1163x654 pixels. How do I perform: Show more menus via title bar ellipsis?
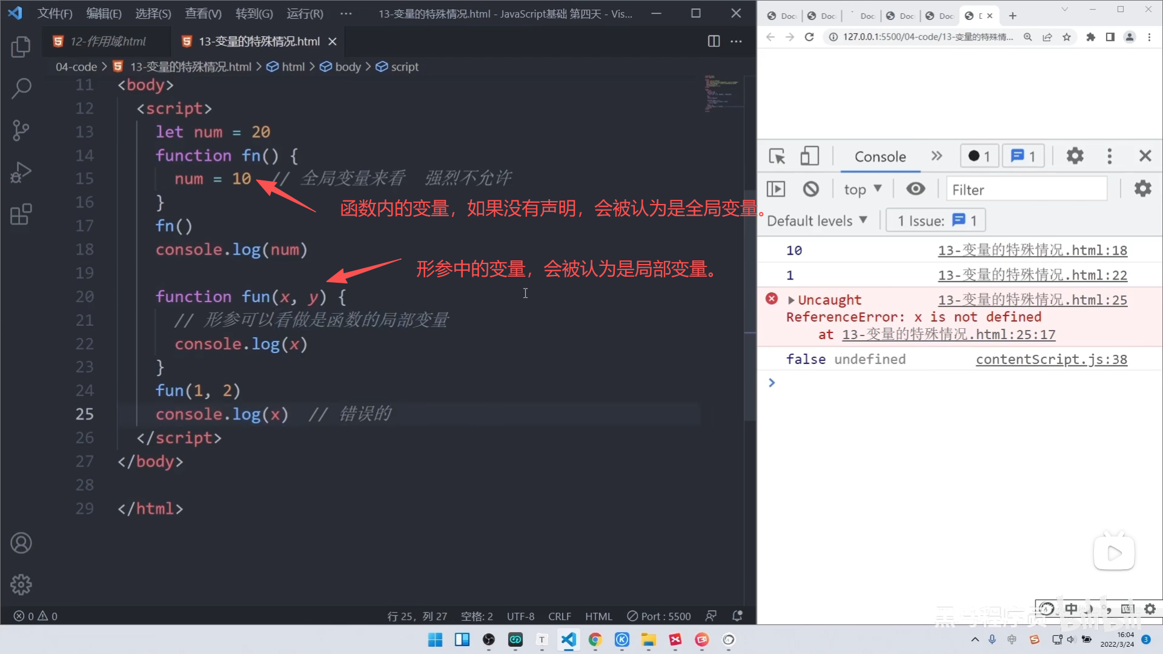coord(346,13)
